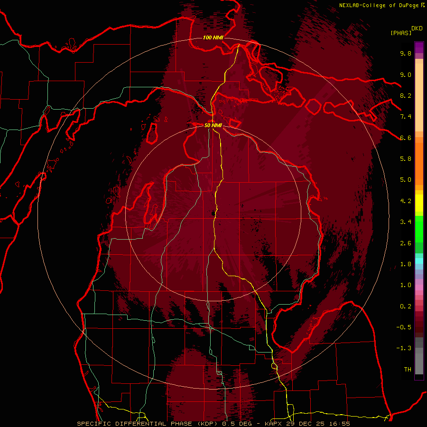This screenshot has width=427, height=427.
Task: Click the 100 NMI range ring label
Action: [x=213, y=37]
